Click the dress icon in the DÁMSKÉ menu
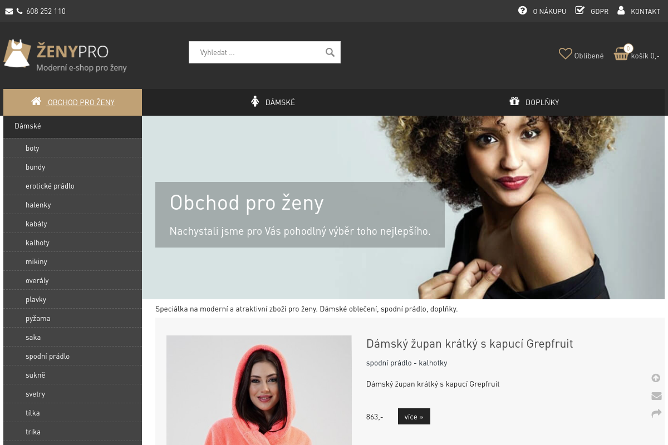 256,101
